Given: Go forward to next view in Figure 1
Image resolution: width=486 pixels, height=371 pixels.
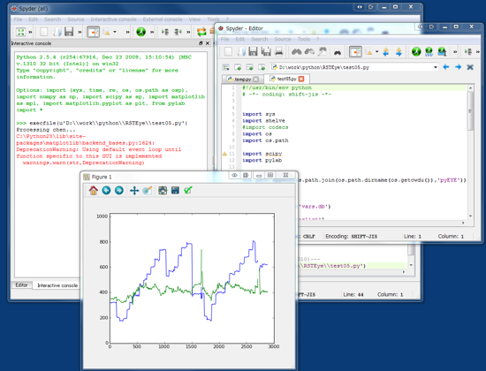Looking at the screenshot, I should pyautogui.click(x=119, y=190).
